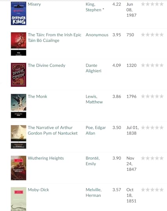
Task: Rate Misery five stars
Action: (162, 4)
